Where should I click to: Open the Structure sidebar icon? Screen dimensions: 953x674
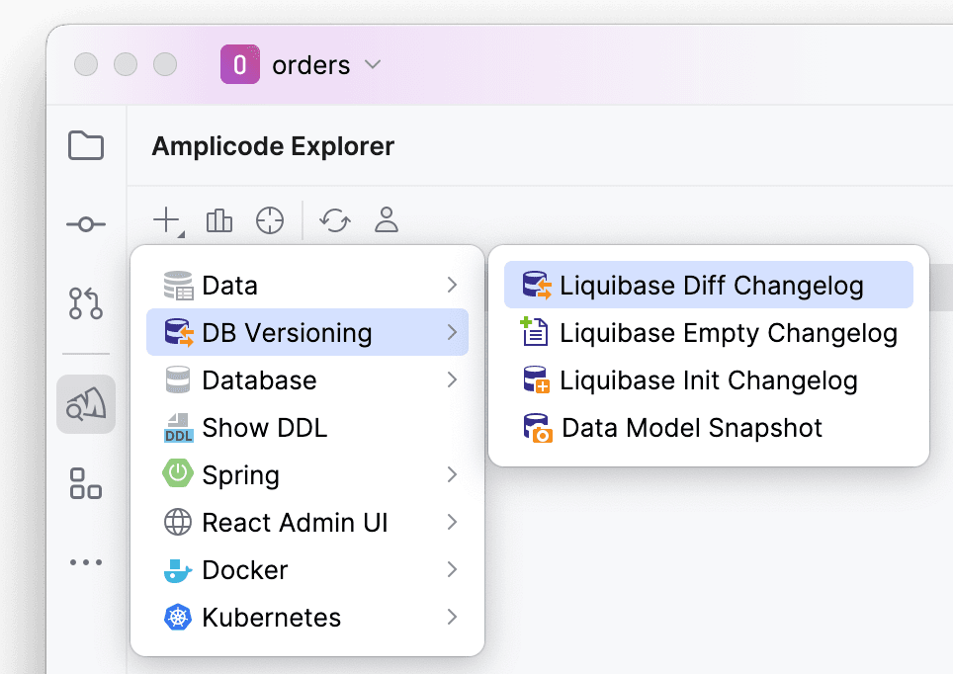pyautogui.click(x=86, y=483)
